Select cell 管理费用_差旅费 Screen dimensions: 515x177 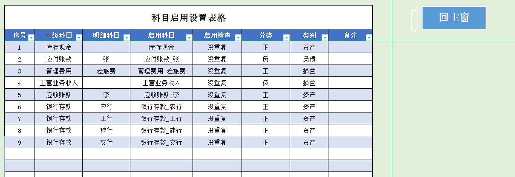pos(161,71)
